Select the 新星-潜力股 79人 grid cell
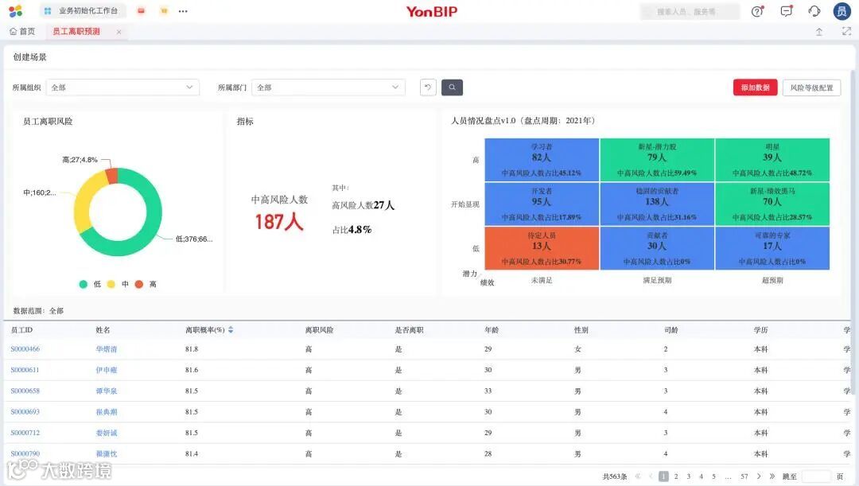This screenshot has height=486, width=859. (x=657, y=159)
